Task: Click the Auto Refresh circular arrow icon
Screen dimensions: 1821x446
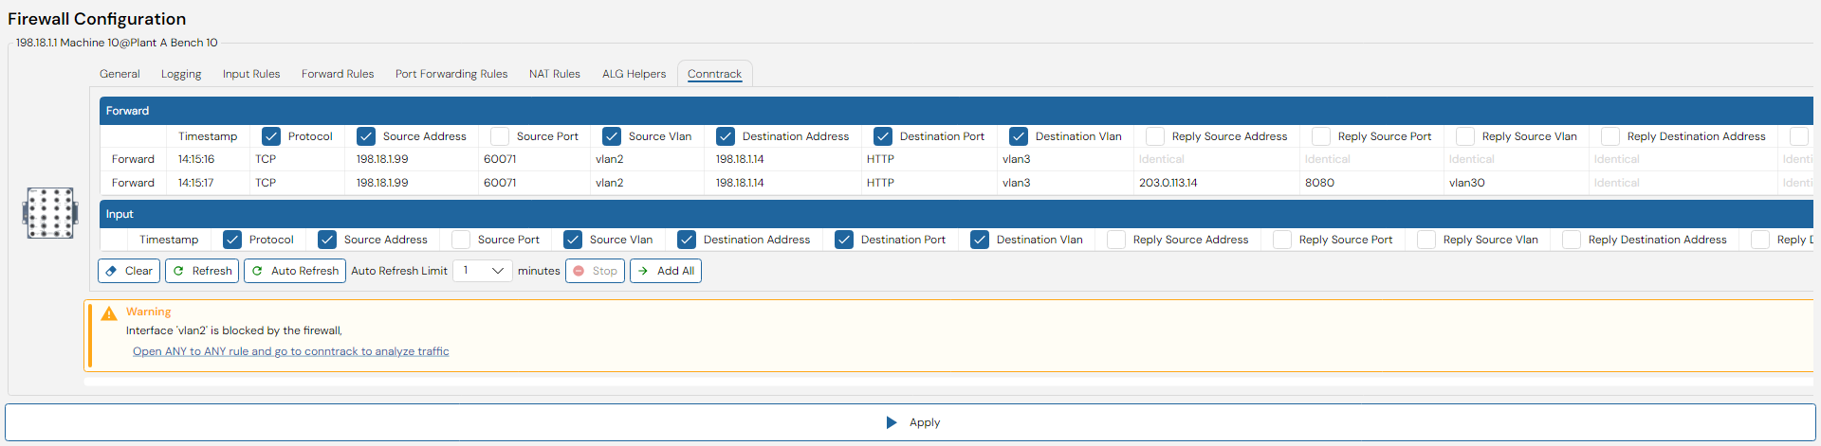Action: pyautogui.click(x=257, y=271)
